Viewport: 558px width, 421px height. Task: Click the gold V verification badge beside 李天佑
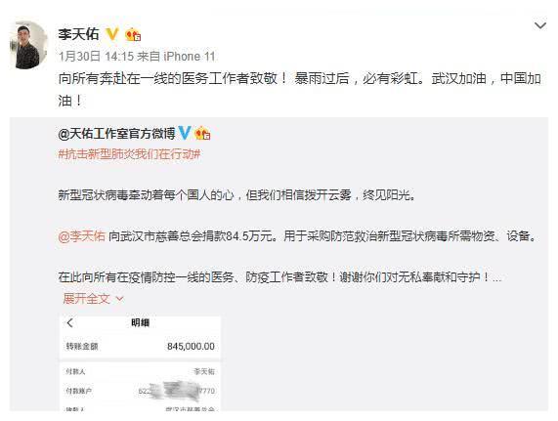point(112,34)
